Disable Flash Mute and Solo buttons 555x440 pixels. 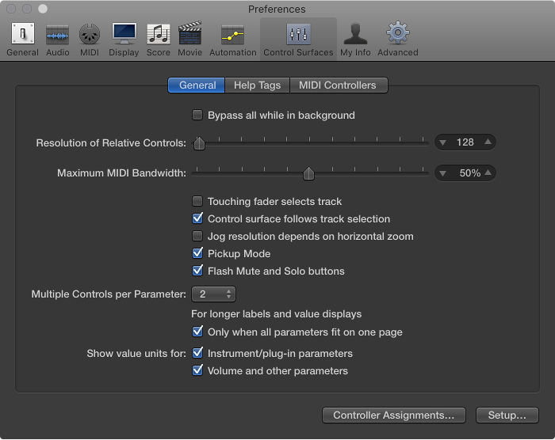pyautogui.click(x=197, y=271)
